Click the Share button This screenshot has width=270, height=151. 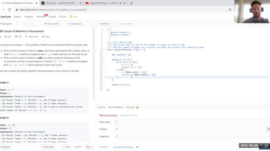click(46, 36)
